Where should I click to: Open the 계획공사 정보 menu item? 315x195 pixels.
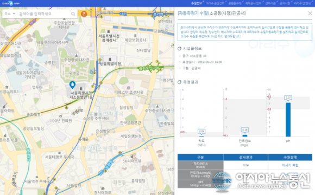click(253, 3)
